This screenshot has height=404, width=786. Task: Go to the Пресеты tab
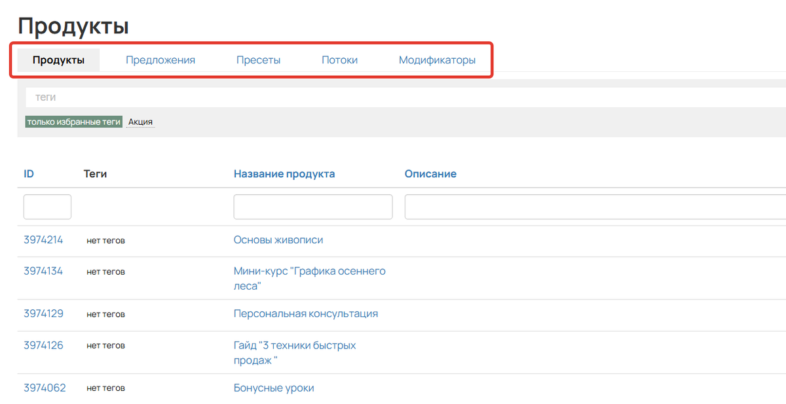click(x=258, y=60)
